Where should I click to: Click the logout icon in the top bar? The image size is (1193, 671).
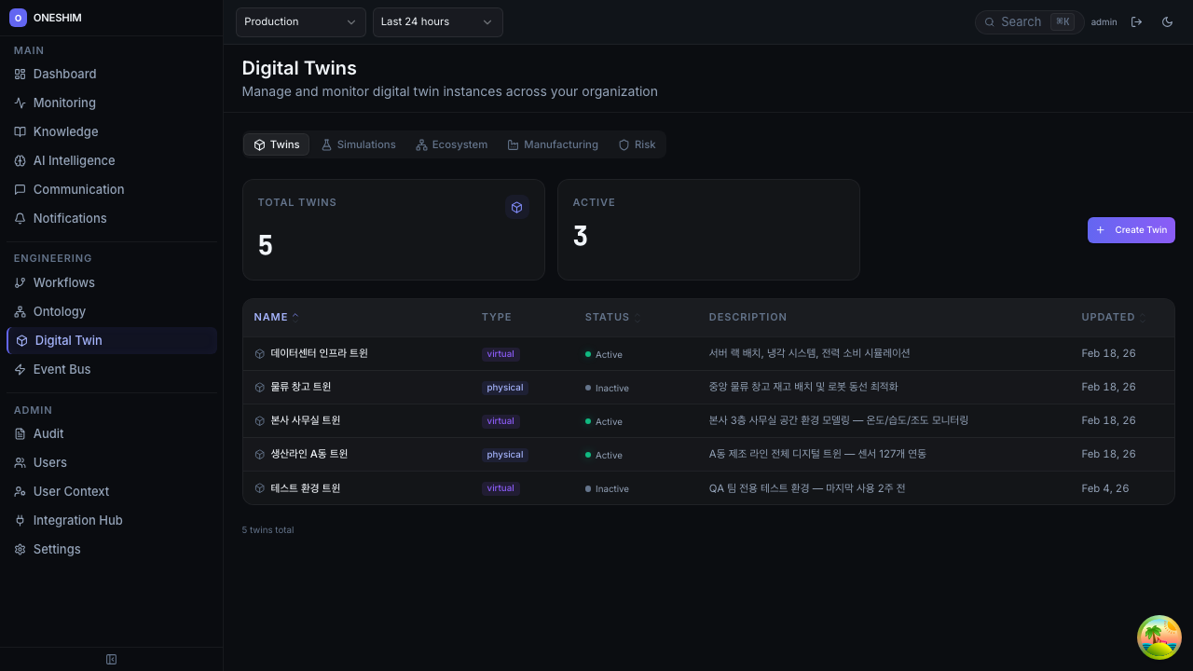coord(1137,21)
